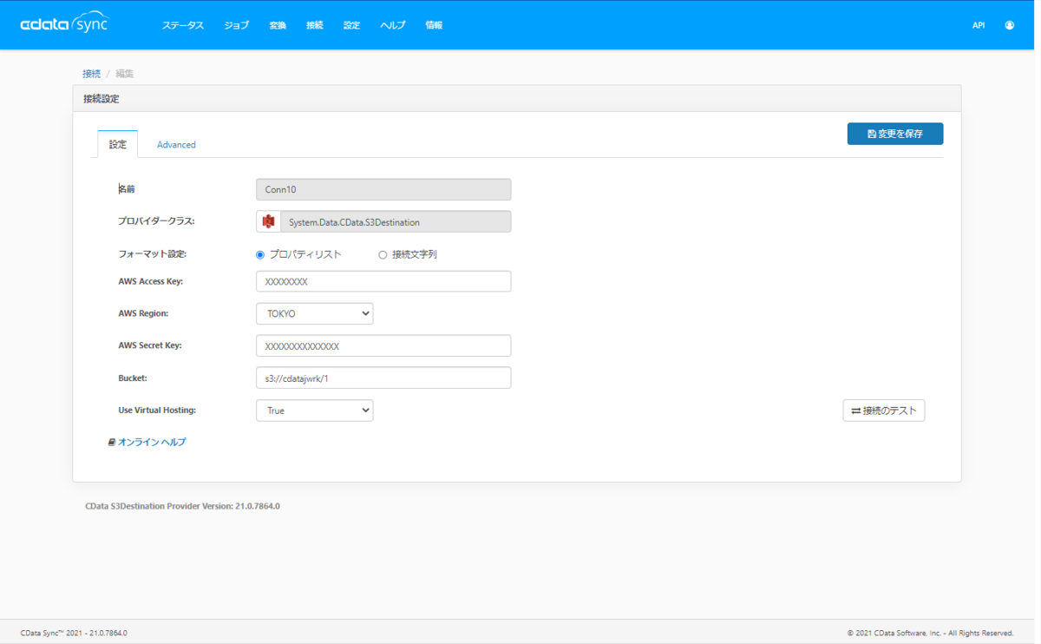Click the 接続設定 panel header text
This screenshot has width=1041, height=644.
(x=101, y=99)
